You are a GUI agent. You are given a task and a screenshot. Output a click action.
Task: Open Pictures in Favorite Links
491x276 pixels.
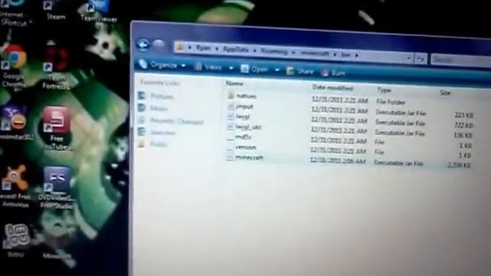[x=162, y=97]
